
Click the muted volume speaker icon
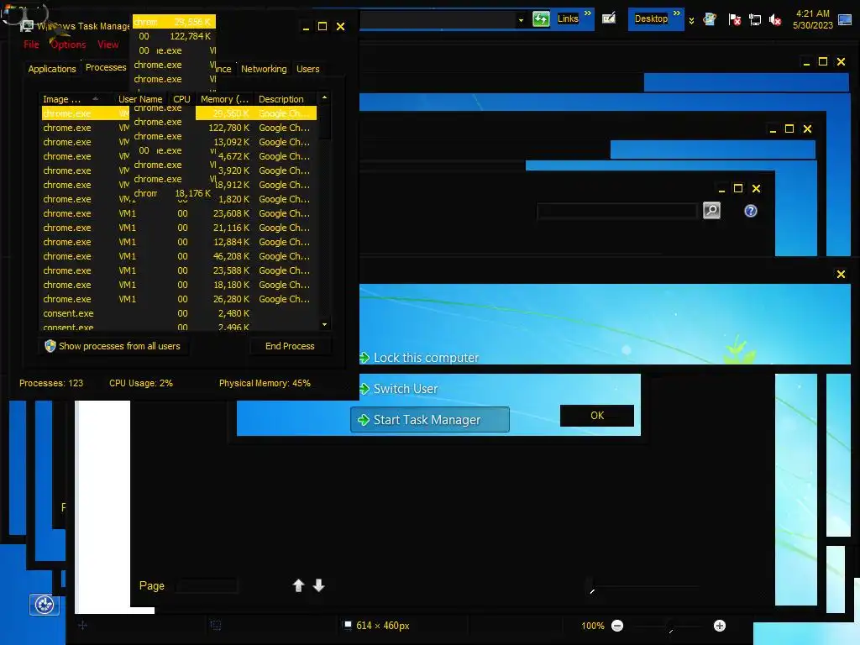click(x=775, y=20)
